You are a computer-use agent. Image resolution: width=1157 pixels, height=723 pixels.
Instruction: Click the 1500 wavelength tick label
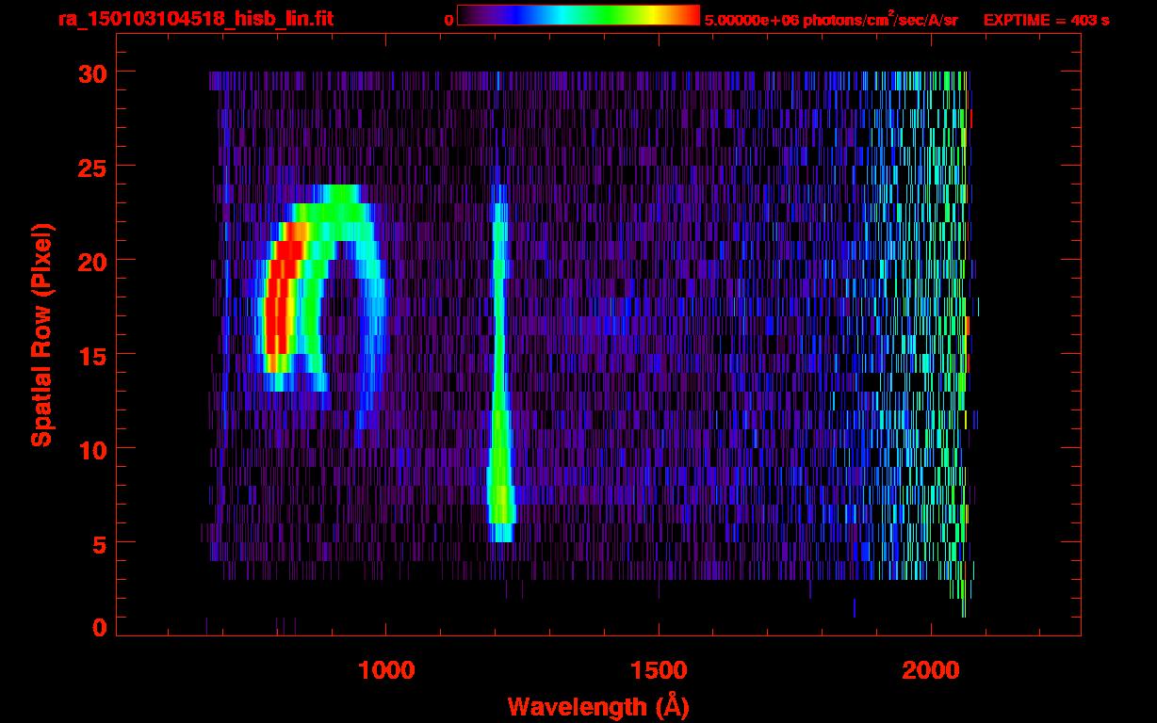[x=658, y=670]
